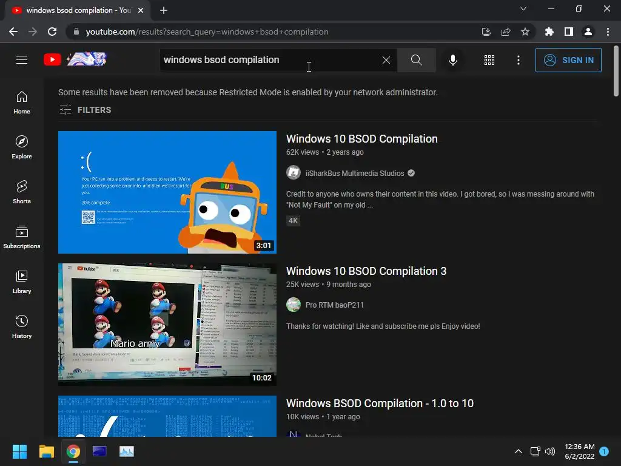The height and width of the screenshot is (466, 621).
Task: Click title Windows 10 BSOD Compilation 3
Action: coord(366,271)
